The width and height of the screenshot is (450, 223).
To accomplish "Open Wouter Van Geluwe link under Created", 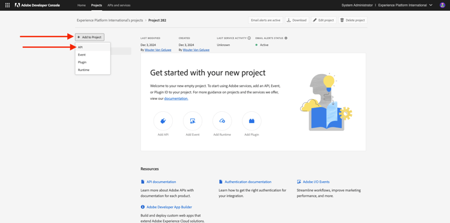I will pyautogui.click(x=196, y=50).
